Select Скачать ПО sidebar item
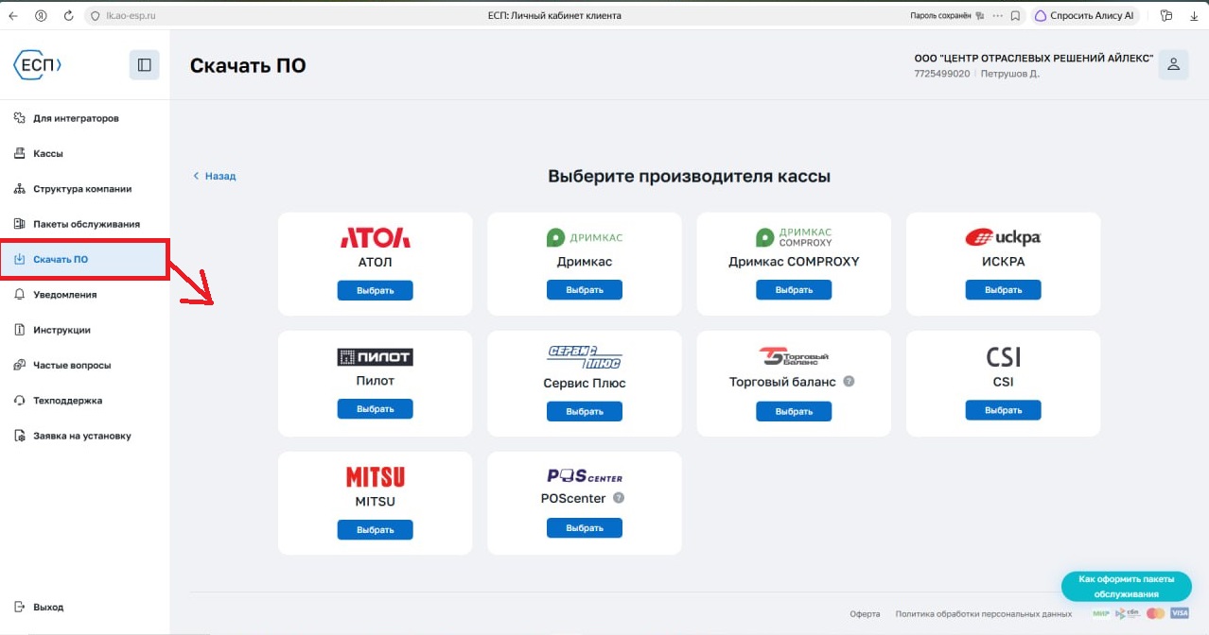 84,259
